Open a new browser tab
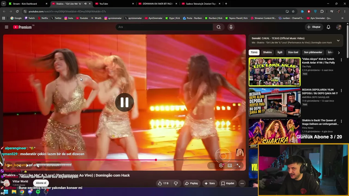The height and width of the screenshot is (196, 349). pos(226,4)
